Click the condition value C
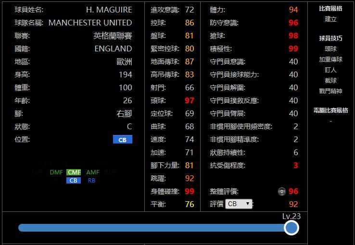Viewport: 355px width, 245px height. [129, 126]
